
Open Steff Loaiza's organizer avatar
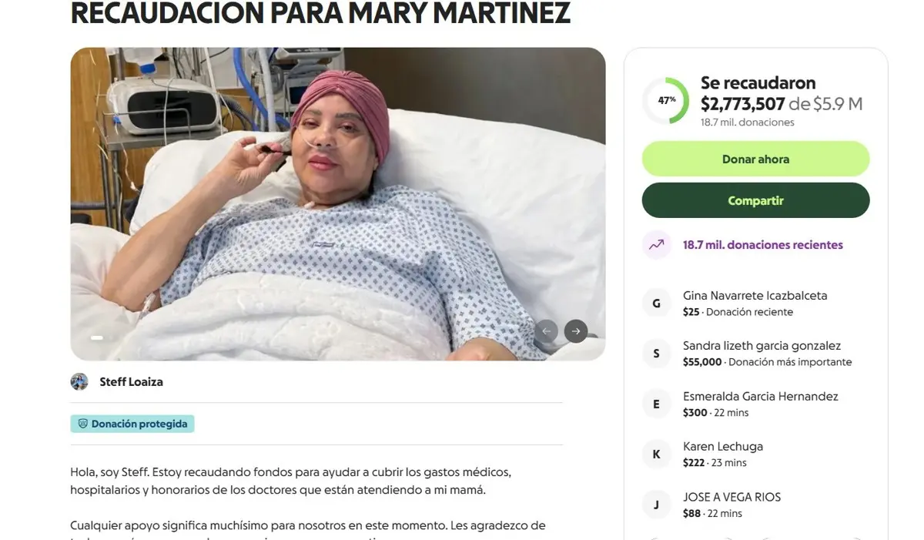point(79,382)
